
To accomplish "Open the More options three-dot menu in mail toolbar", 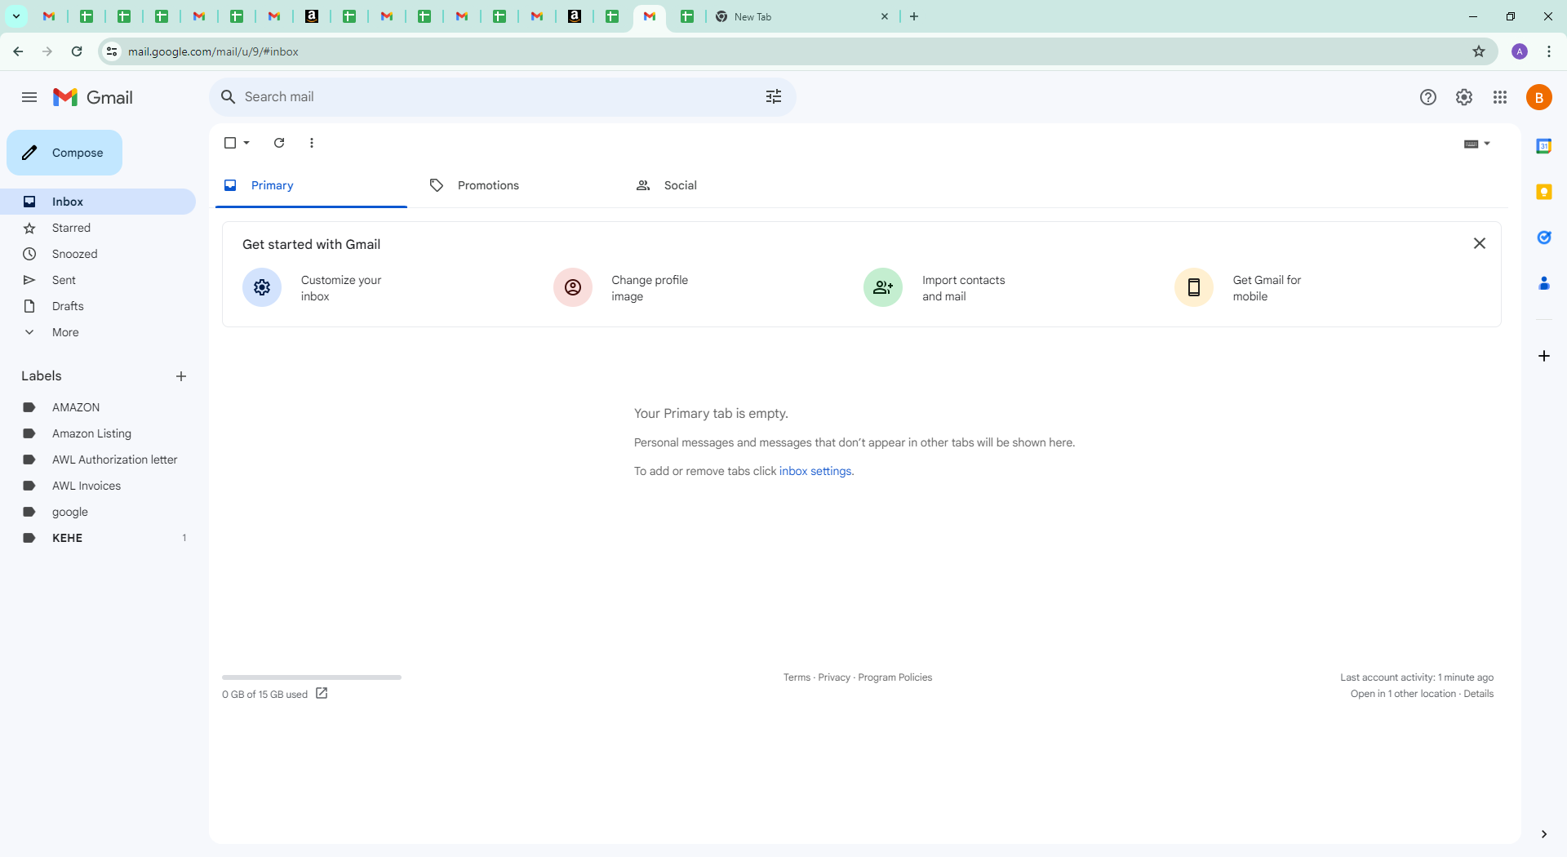I will click(312, 143).
